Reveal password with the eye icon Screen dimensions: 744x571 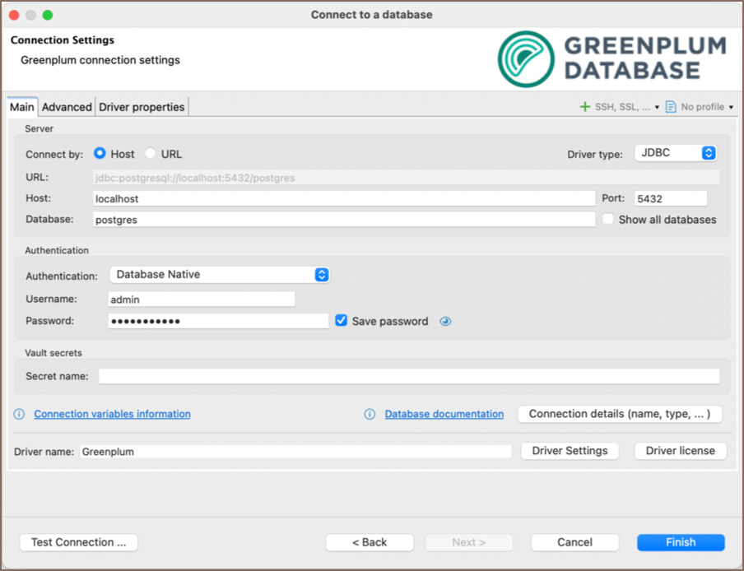(445, 322)
